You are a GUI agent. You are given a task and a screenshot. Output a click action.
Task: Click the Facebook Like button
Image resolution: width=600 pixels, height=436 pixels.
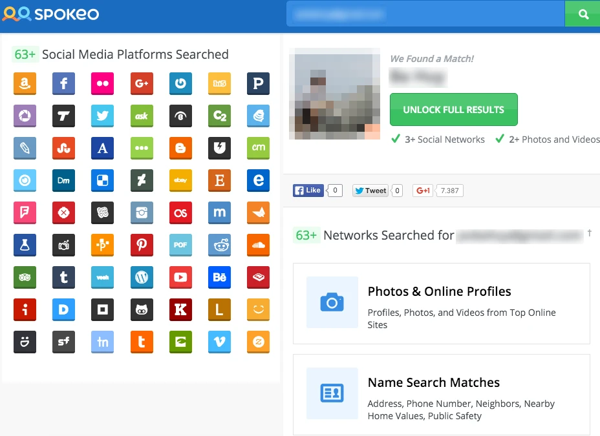pyautogui.click(x=308, y=191)
